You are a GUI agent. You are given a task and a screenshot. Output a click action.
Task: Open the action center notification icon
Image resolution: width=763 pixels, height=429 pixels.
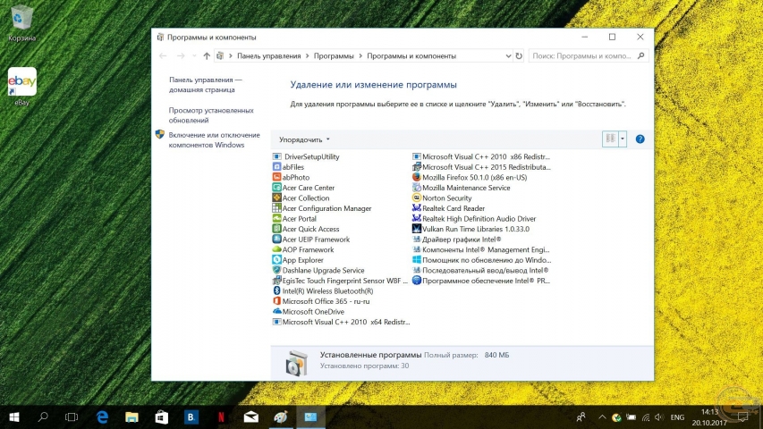click(x=743, y=417)
